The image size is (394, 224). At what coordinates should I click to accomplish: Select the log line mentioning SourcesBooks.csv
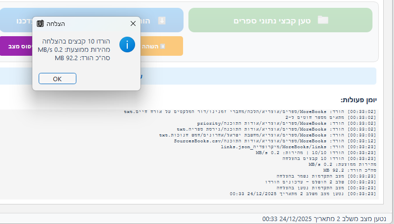pyautogui.click(x=274, y=140)
